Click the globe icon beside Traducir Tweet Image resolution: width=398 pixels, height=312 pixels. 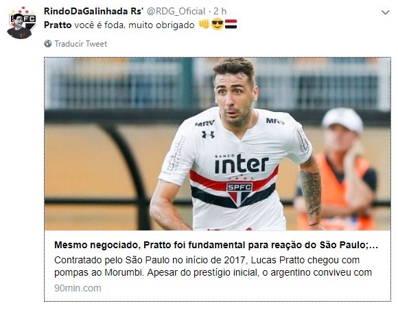point(48,44)
